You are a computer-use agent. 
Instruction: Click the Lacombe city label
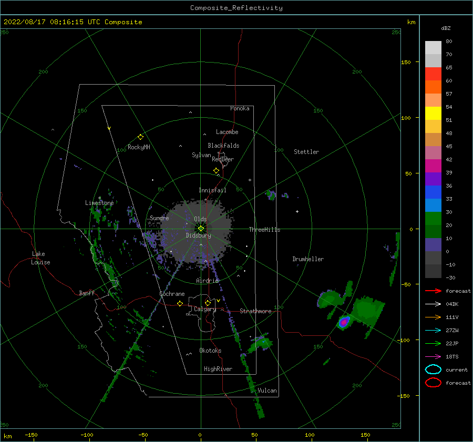[227, 132]
